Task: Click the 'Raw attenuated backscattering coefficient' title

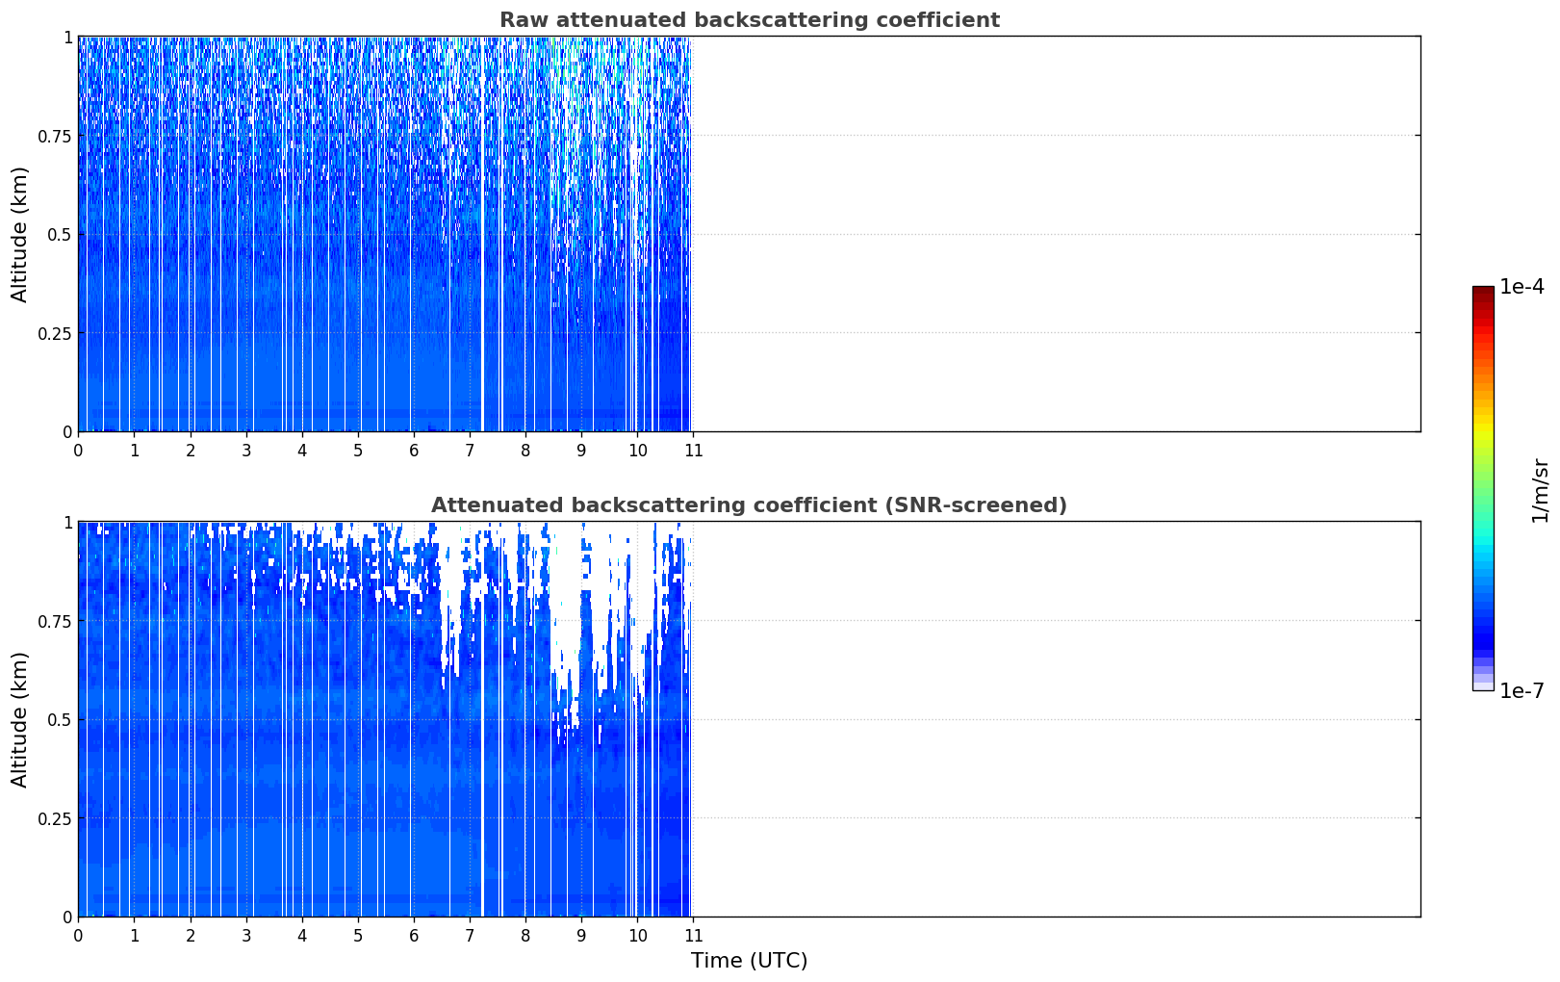Action: point(749,20)
